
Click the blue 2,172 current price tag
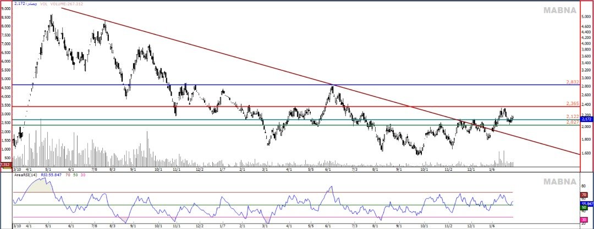tap(585, 119)
